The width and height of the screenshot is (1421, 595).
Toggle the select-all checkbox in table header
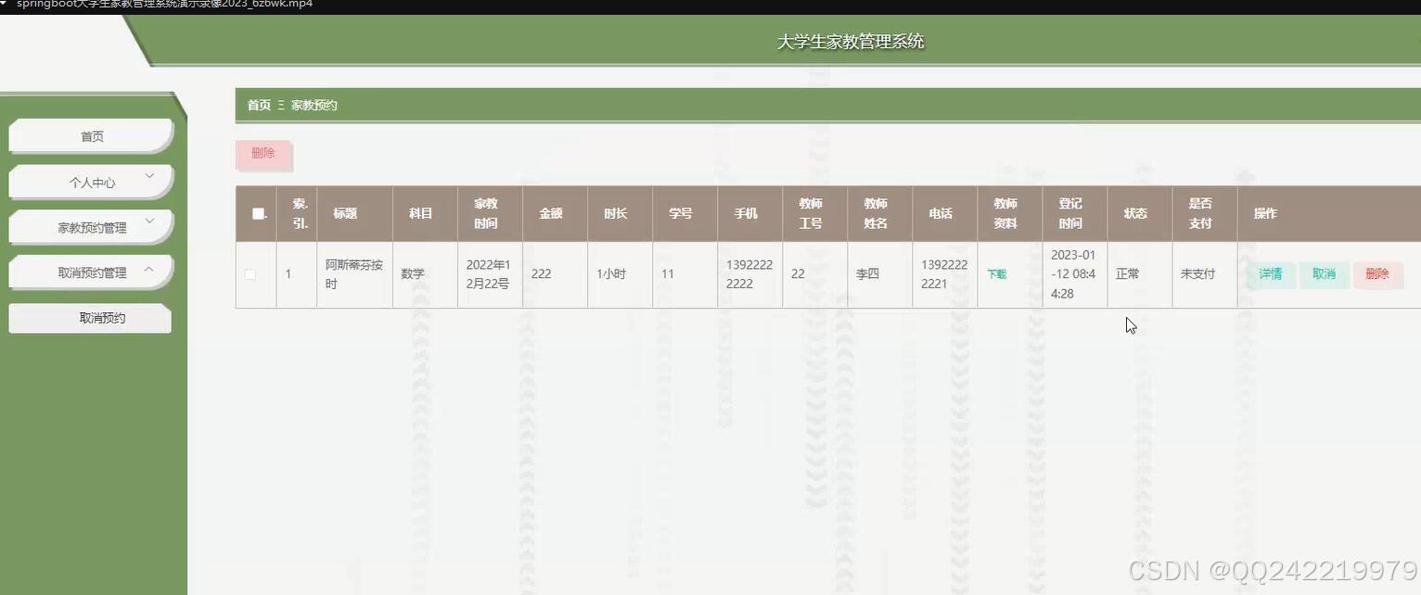[x=257, y=212]
